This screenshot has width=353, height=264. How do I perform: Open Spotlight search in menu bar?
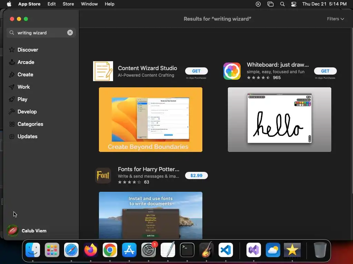[x=282, y=4]
